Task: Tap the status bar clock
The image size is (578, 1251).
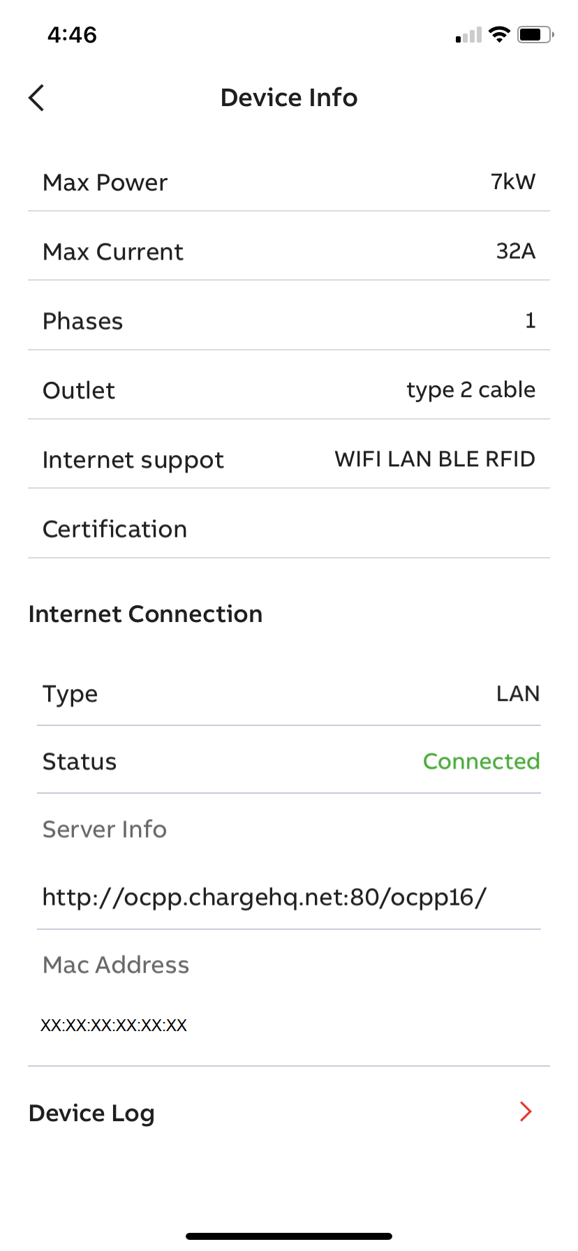Action: tap(72, 35)
